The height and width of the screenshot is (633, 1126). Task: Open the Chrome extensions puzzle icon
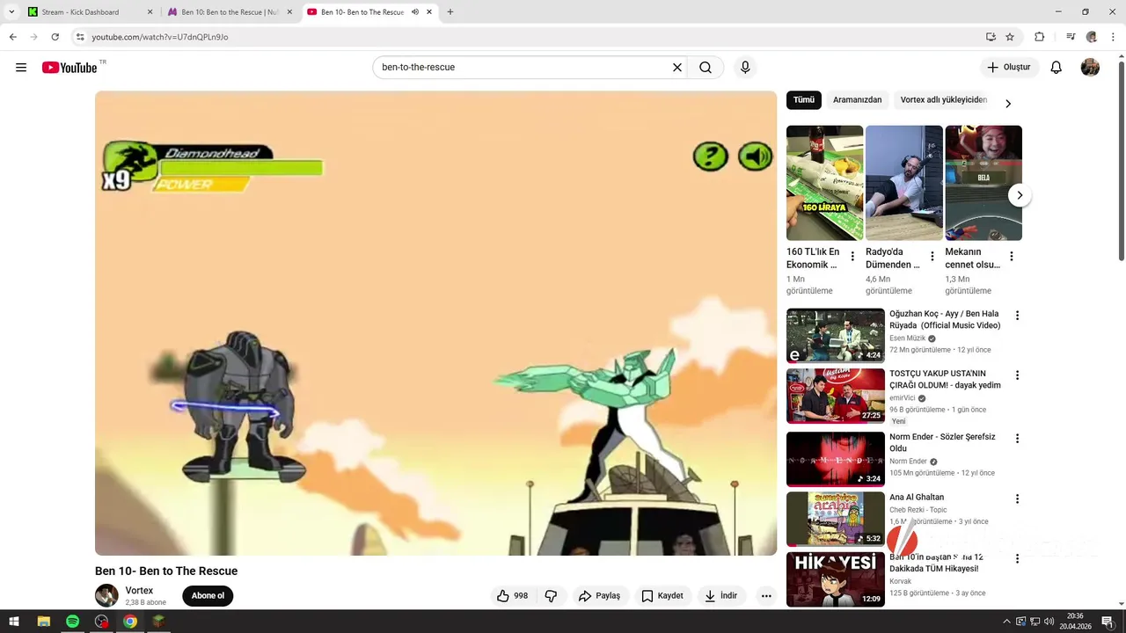[x=1039, y=37]
